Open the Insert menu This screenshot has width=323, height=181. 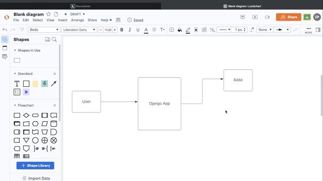[63, 20]
